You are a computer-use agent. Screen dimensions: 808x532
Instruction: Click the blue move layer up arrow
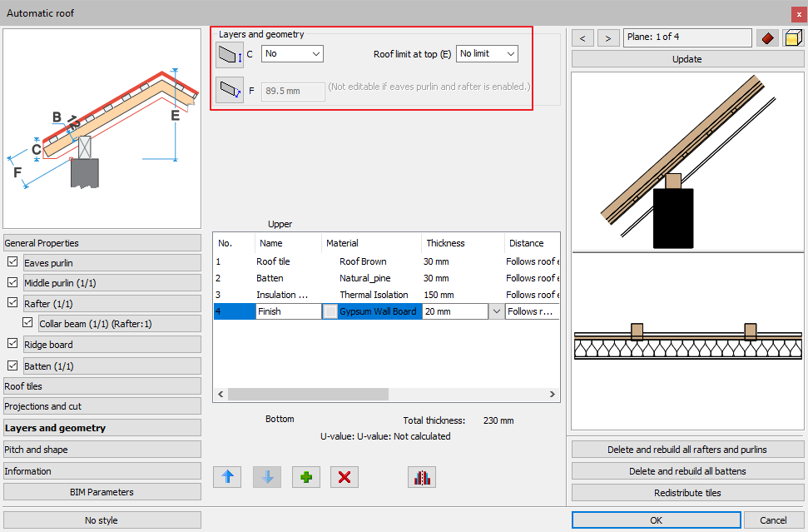227,477
